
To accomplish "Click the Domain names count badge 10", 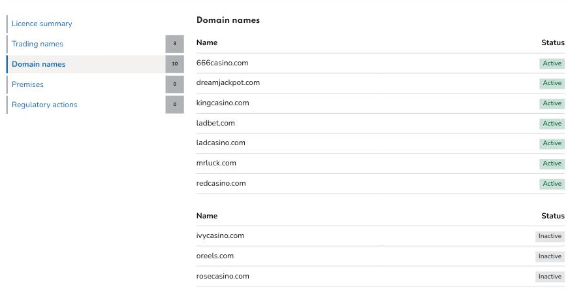I will [x=174, y=64].
